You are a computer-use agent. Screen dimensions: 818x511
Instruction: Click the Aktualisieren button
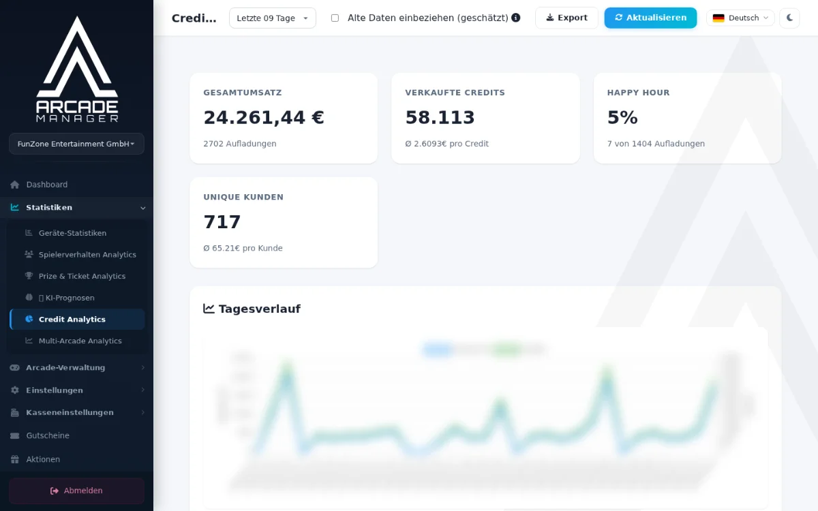(x=650, y=18)
